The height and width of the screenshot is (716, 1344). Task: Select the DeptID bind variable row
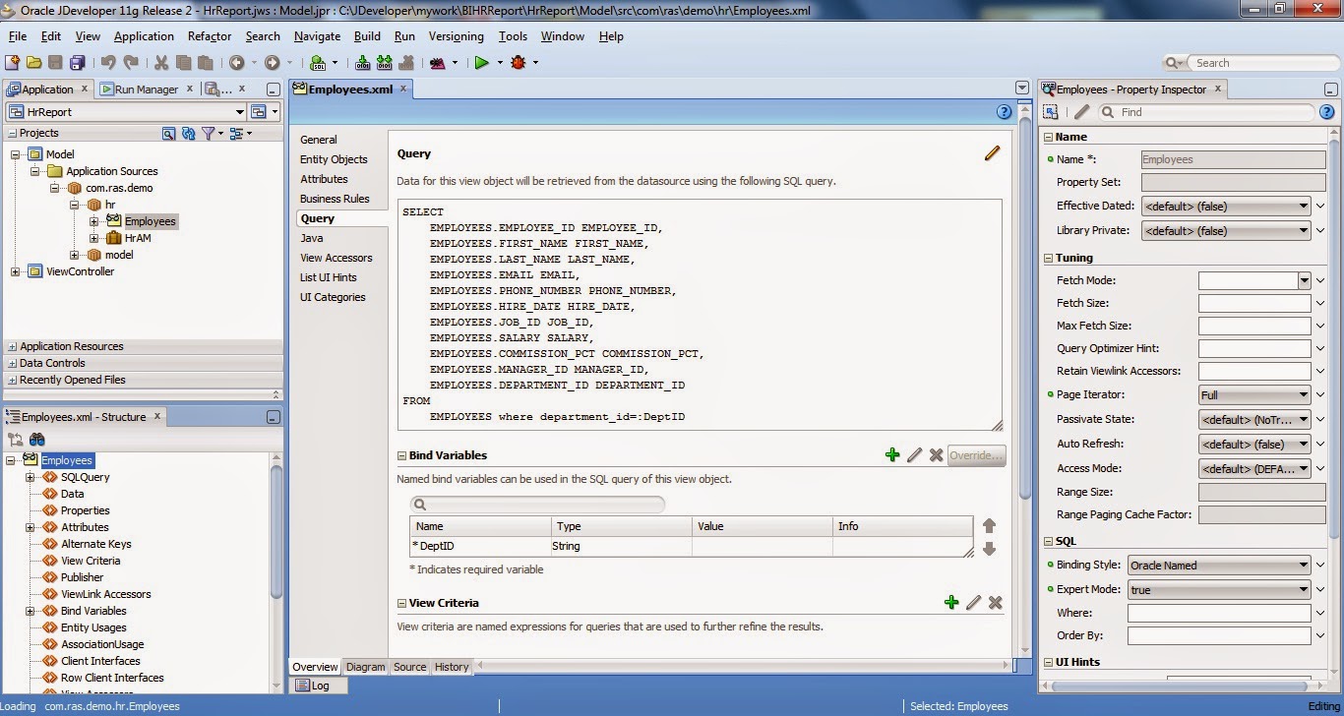692,546
